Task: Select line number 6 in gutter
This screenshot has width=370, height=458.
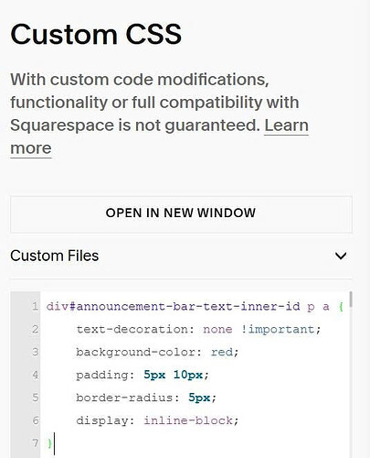Action: [x=36, y=420]
